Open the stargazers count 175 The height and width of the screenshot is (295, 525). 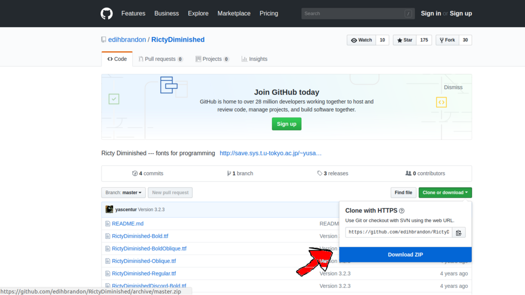point(424,40)
